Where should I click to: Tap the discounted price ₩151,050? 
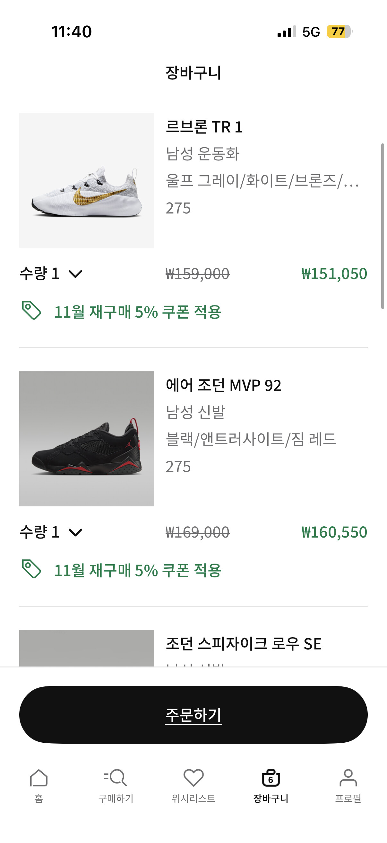coord(334,274)
